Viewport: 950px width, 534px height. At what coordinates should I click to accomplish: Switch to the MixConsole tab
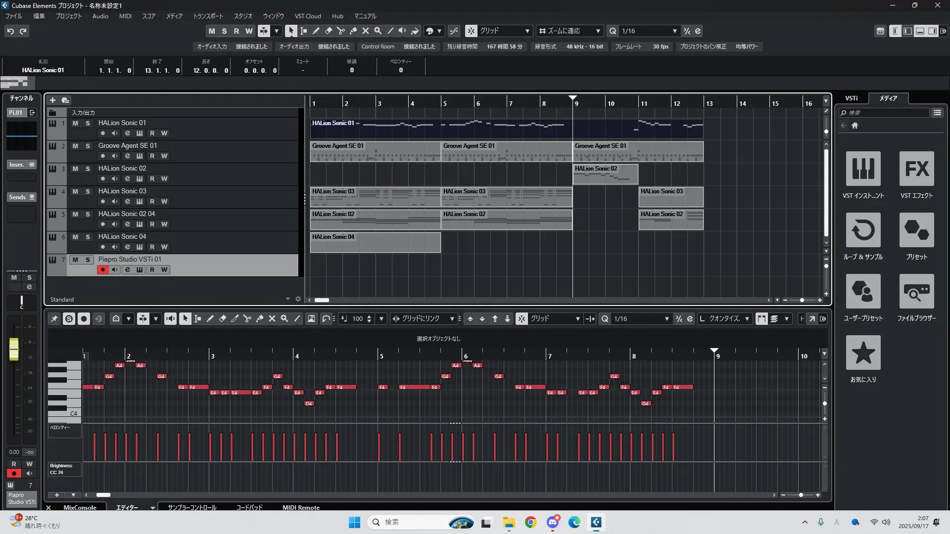pyautogui.click(x=80, y=507)
